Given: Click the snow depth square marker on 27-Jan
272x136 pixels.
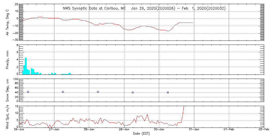Looking at the screenshot, I should pyautogui.click(x=63, y=92).
